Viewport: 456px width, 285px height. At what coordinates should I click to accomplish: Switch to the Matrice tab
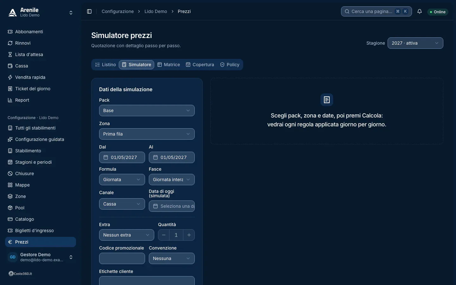168,65
